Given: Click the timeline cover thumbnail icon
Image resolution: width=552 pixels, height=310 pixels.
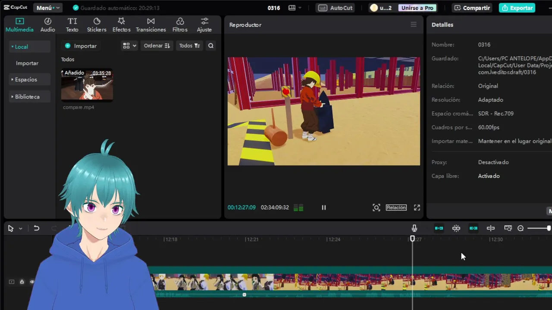Looking at the screenshot, I should tap(508, 228).
